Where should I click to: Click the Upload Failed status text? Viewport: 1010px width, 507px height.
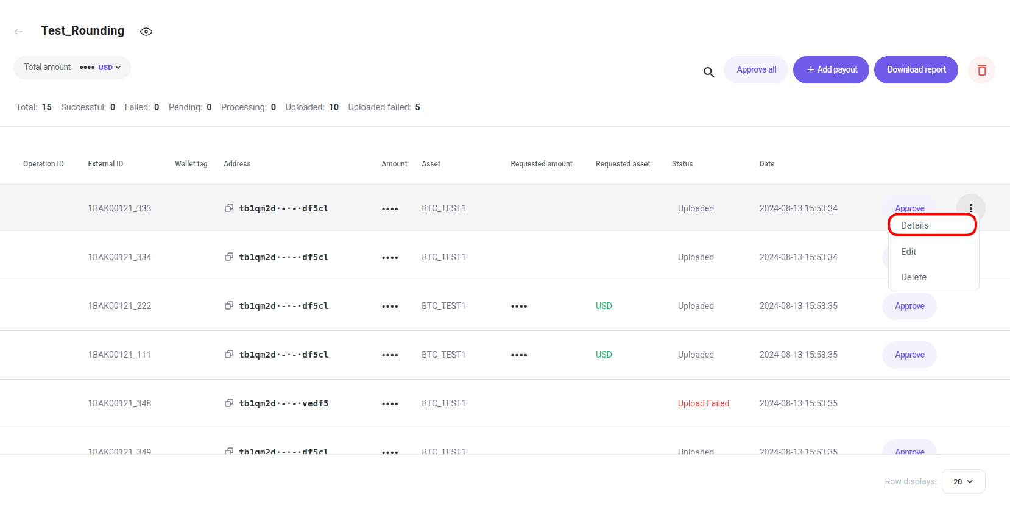703,403
